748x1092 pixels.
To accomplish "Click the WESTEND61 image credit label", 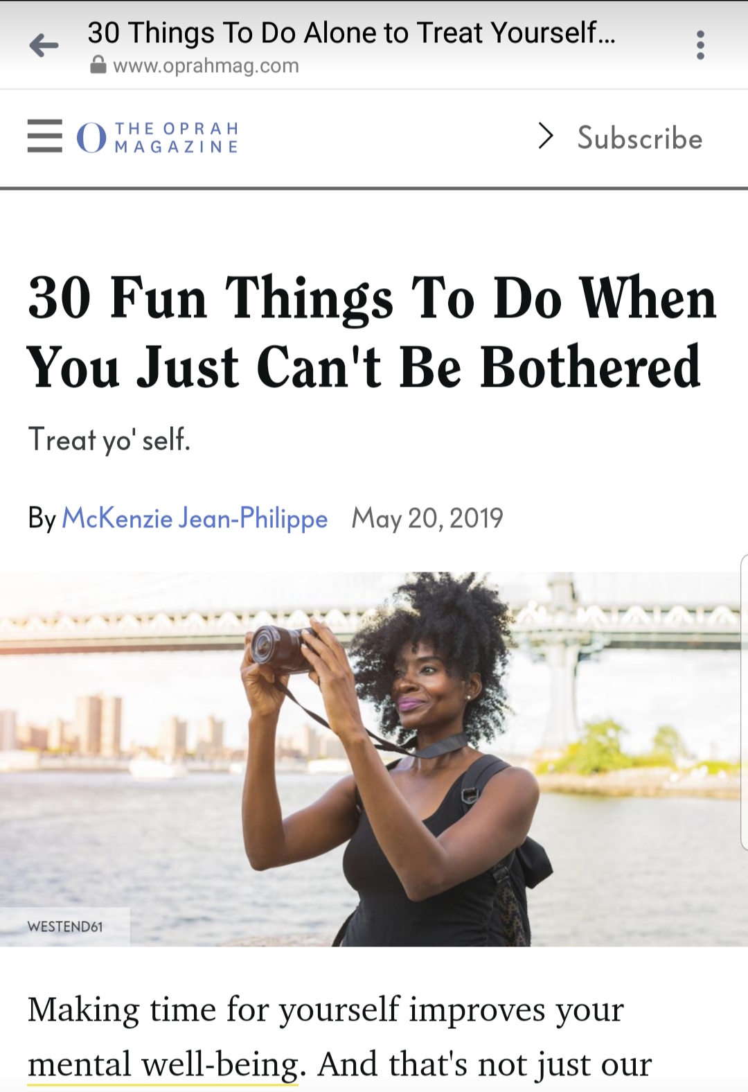I will tap(65, 926).
